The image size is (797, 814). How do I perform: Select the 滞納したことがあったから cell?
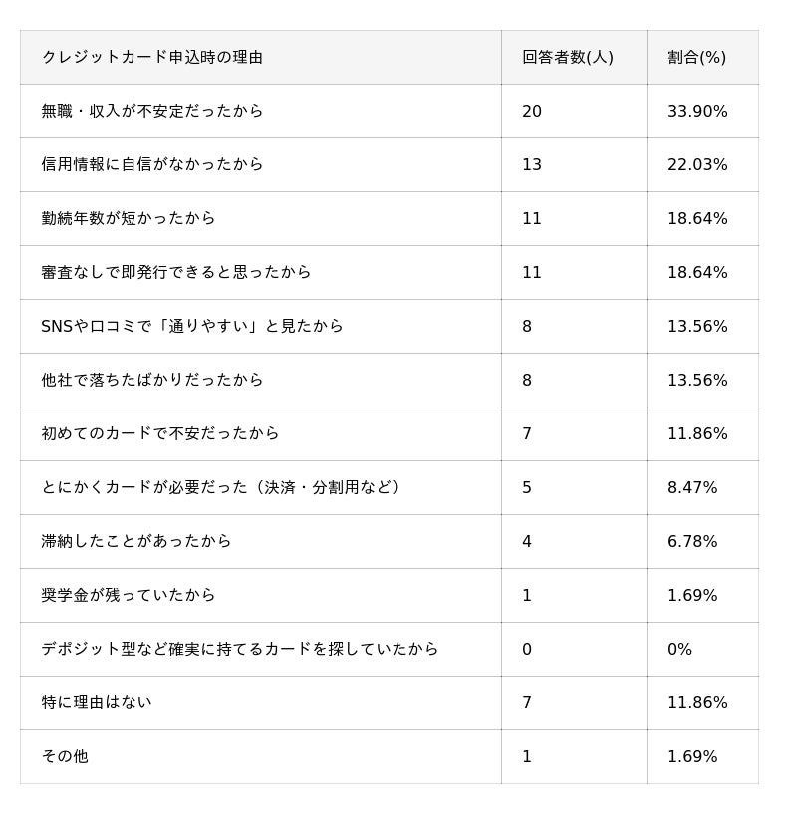click(136, 542)
